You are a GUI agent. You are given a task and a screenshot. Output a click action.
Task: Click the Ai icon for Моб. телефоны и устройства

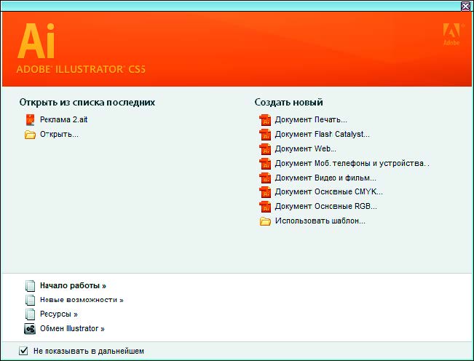pos(265,164)
